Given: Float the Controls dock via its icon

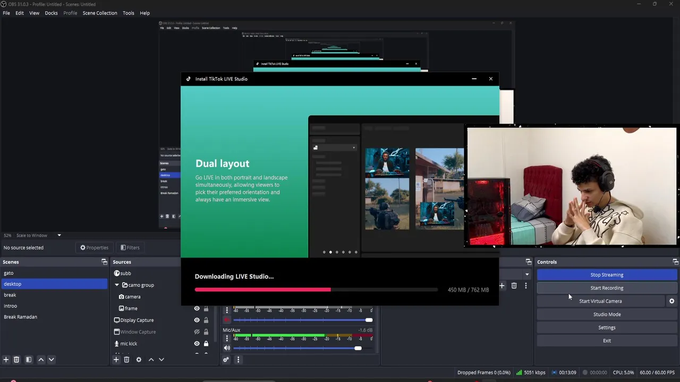Looking at the screenshot, I should (x=675, y=262).
